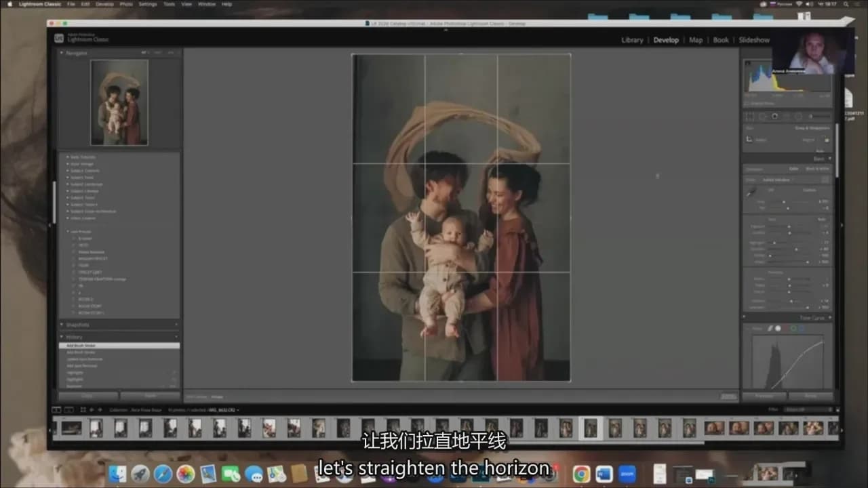
Task: Collapse the History panel
Action: point(62,337)
